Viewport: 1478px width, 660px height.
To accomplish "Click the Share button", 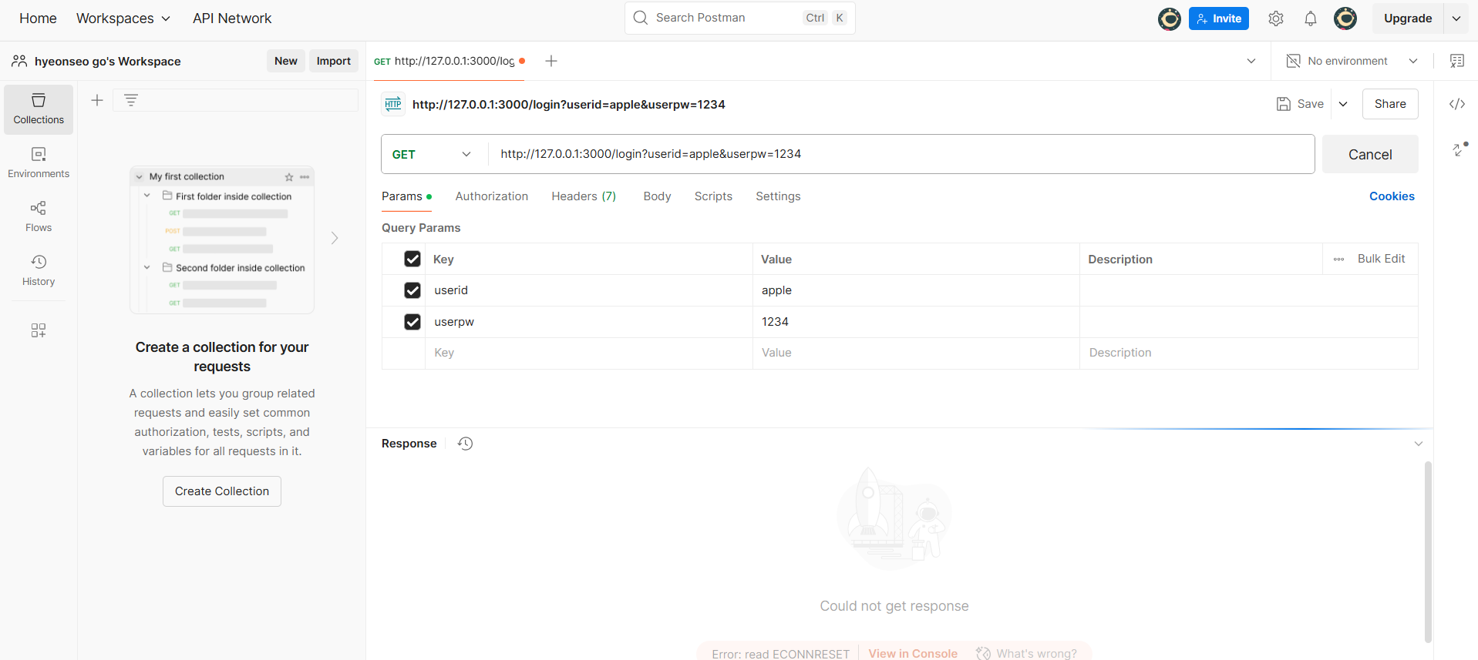I will coord(1390,104).
